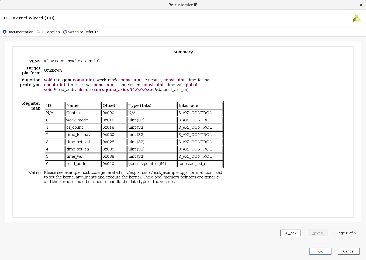
Task: Click the disabled Next button
Action: [318, 233]
